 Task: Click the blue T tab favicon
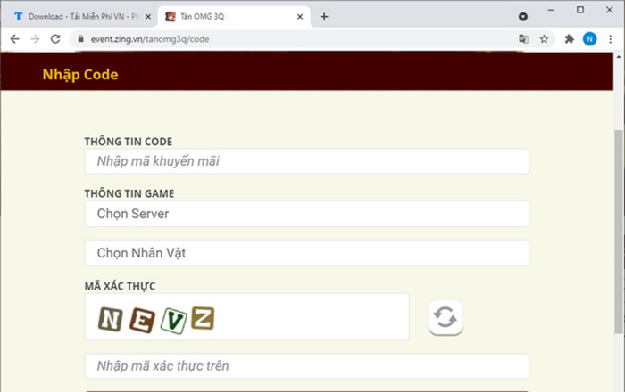(19, 16)
